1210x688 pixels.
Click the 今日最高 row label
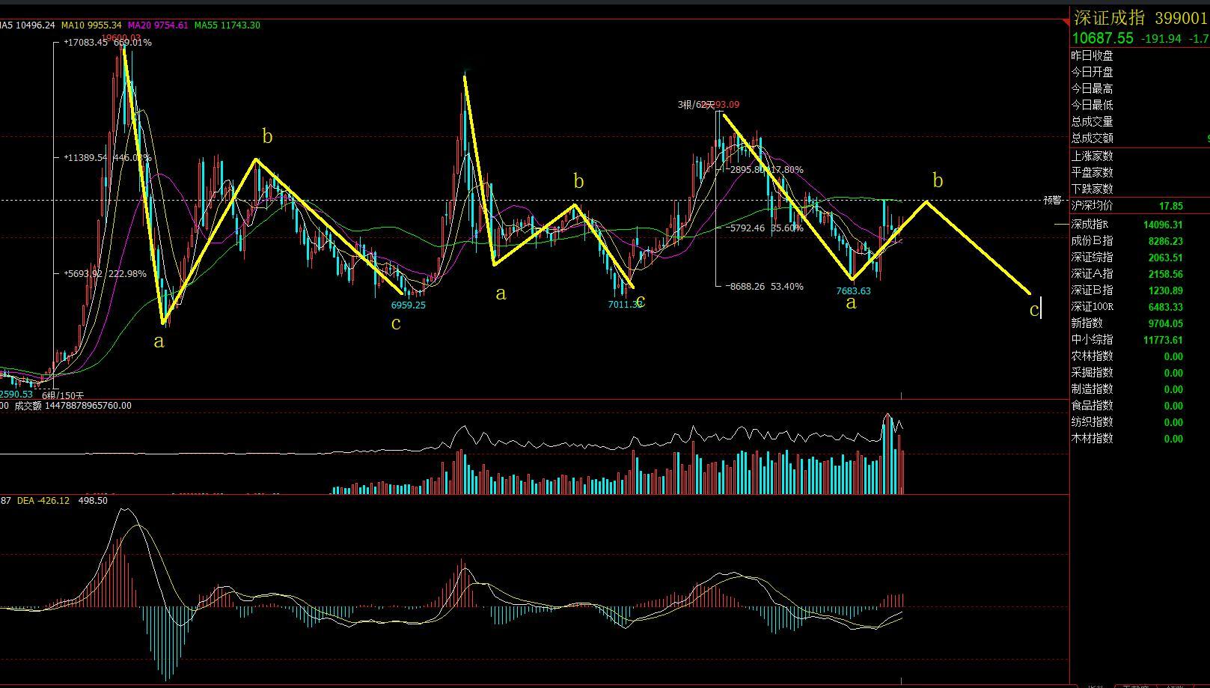1093,89
